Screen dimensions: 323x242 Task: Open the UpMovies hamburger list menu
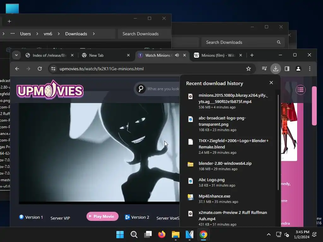pos(301,90)
